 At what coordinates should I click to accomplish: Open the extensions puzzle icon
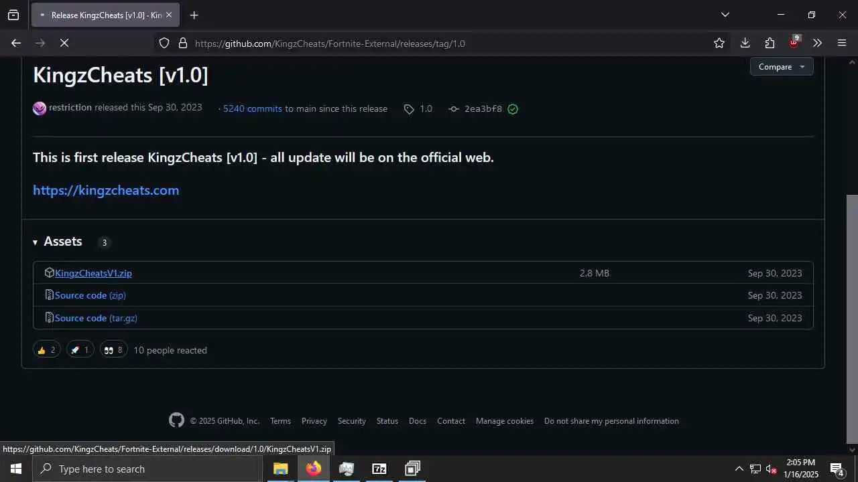[x=770, y=43]
